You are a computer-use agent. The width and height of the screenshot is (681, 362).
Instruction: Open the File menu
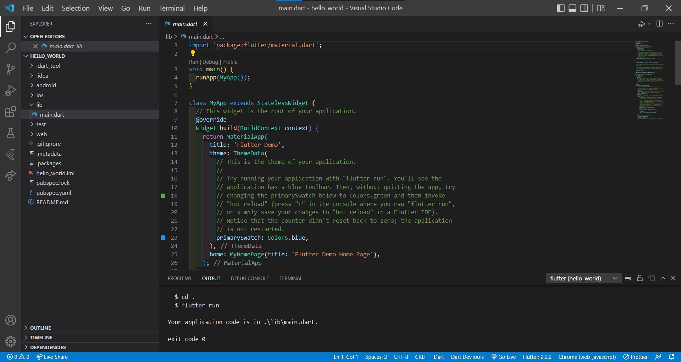pyautogui.click(x=28, y=8)
